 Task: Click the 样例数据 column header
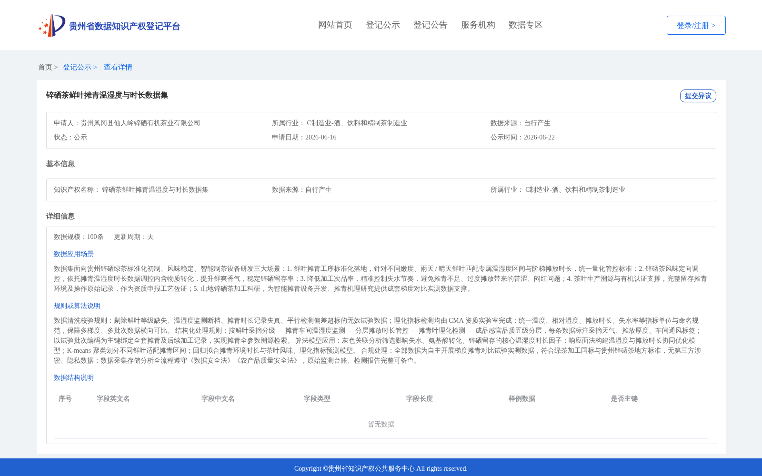(522, 398)
